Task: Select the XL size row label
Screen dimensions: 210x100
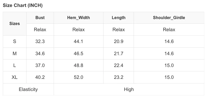Action: pyautogui.click(x=15, y=77)
